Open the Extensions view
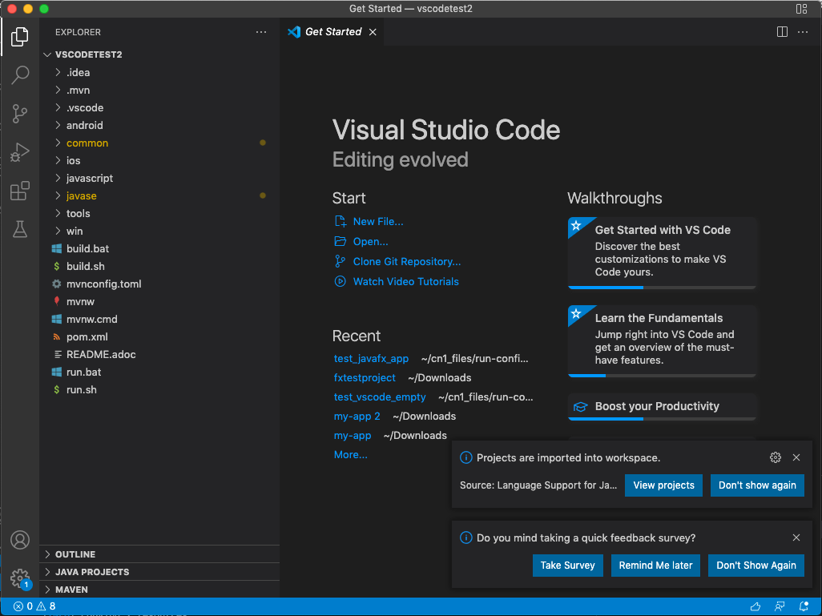The height and width of the screenshot is (616, 822). [20, 191]
